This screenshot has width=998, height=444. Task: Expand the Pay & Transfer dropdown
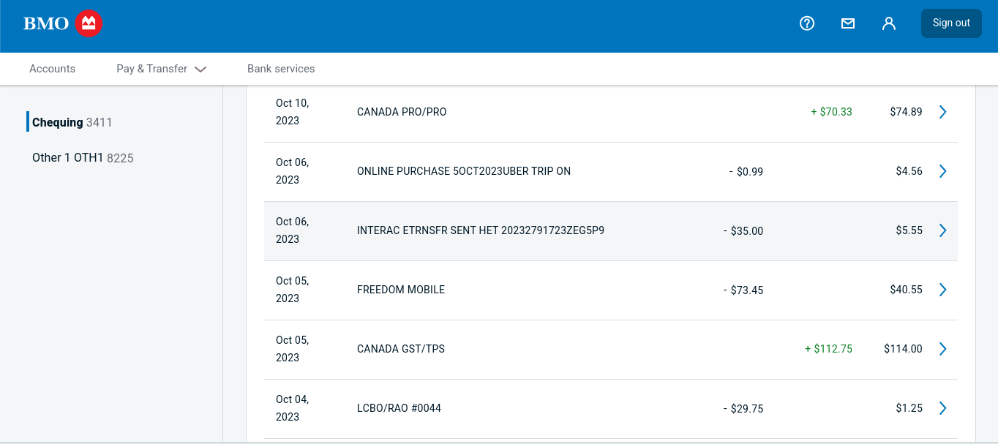[x=161, y=69]
